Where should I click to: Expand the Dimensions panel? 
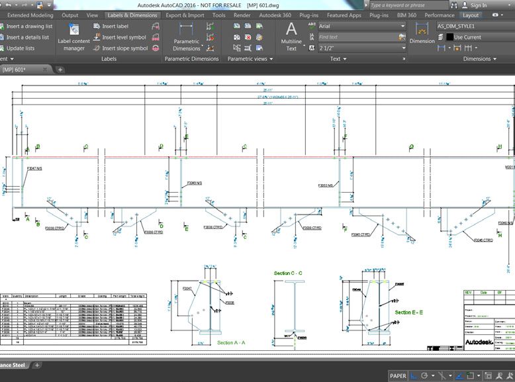[480, 59]
